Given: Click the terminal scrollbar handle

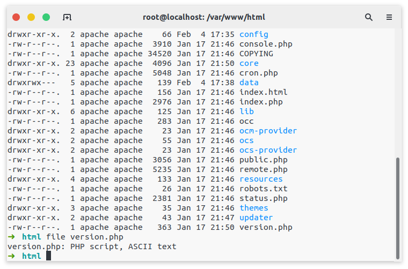Looking at the screenshot, I should click(397, 208).
